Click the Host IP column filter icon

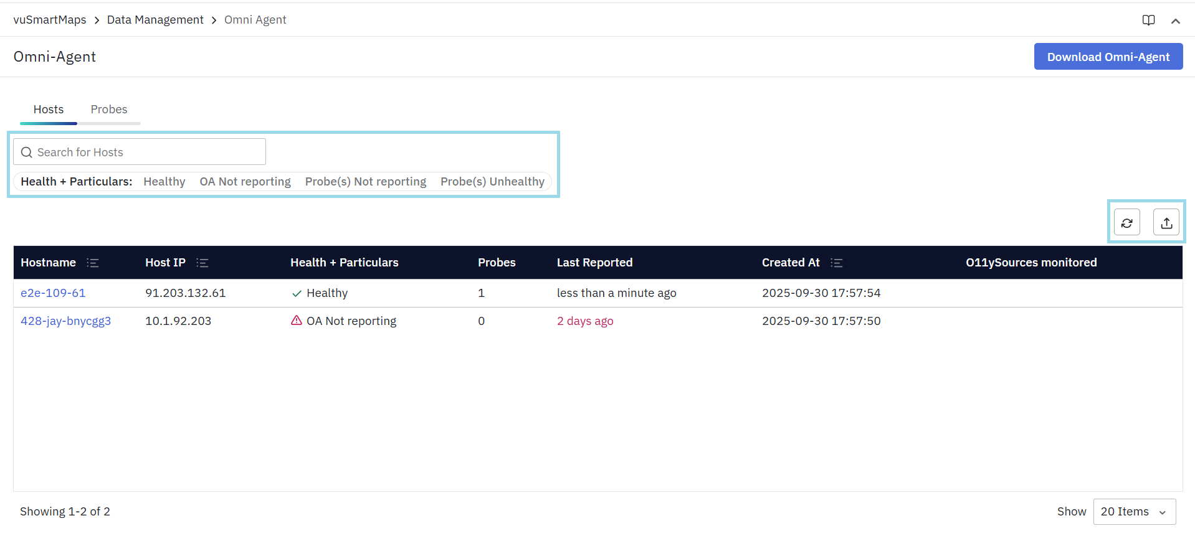click(x=202, y=263)
